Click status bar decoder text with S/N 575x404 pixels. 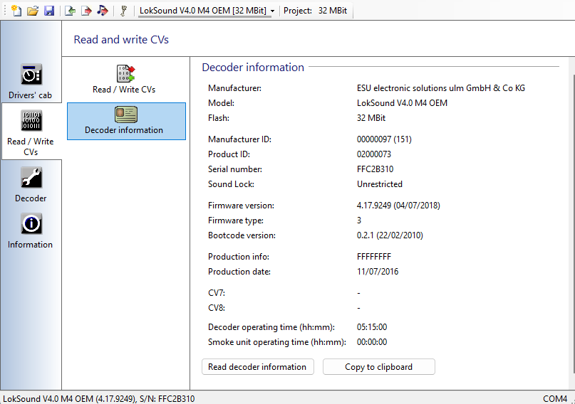point(98,398)
